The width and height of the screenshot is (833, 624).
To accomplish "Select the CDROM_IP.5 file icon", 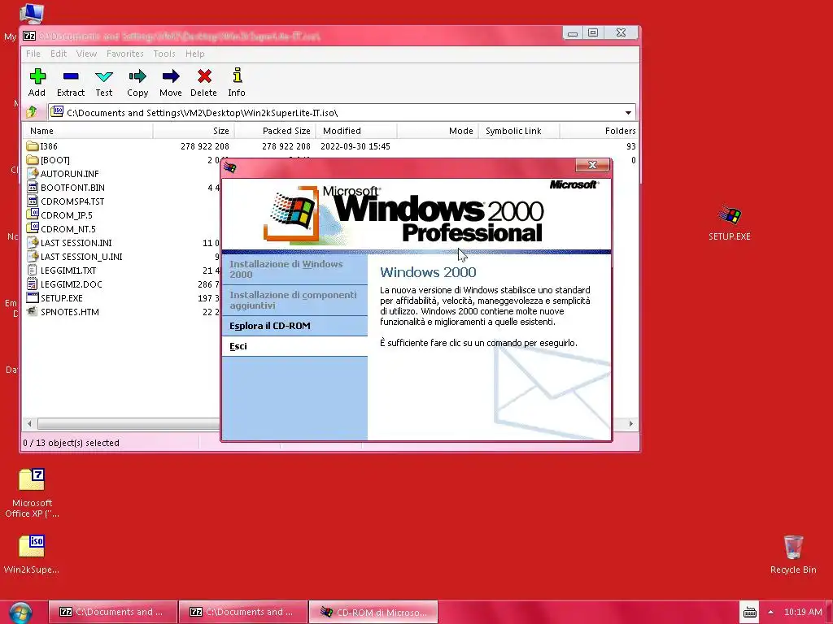I will [33, 214].
